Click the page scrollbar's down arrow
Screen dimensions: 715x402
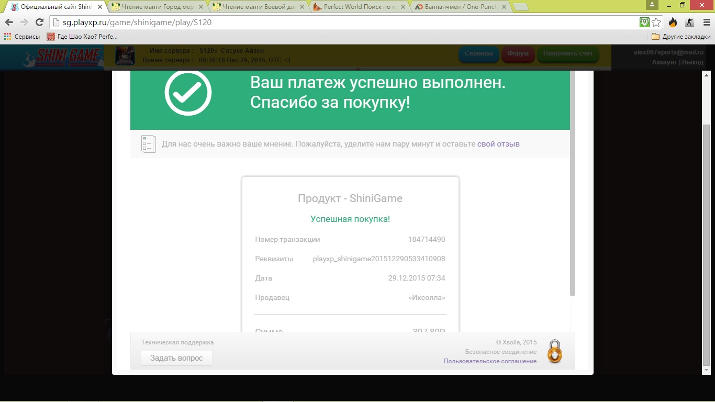(706, 370)
